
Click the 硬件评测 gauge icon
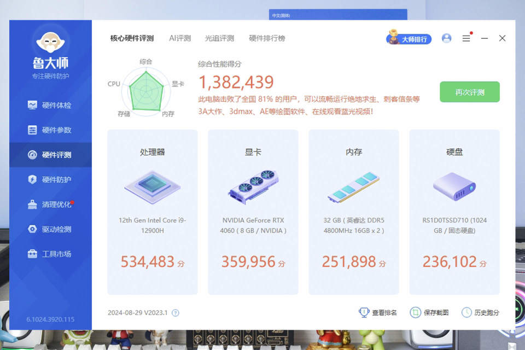[32, 155]
